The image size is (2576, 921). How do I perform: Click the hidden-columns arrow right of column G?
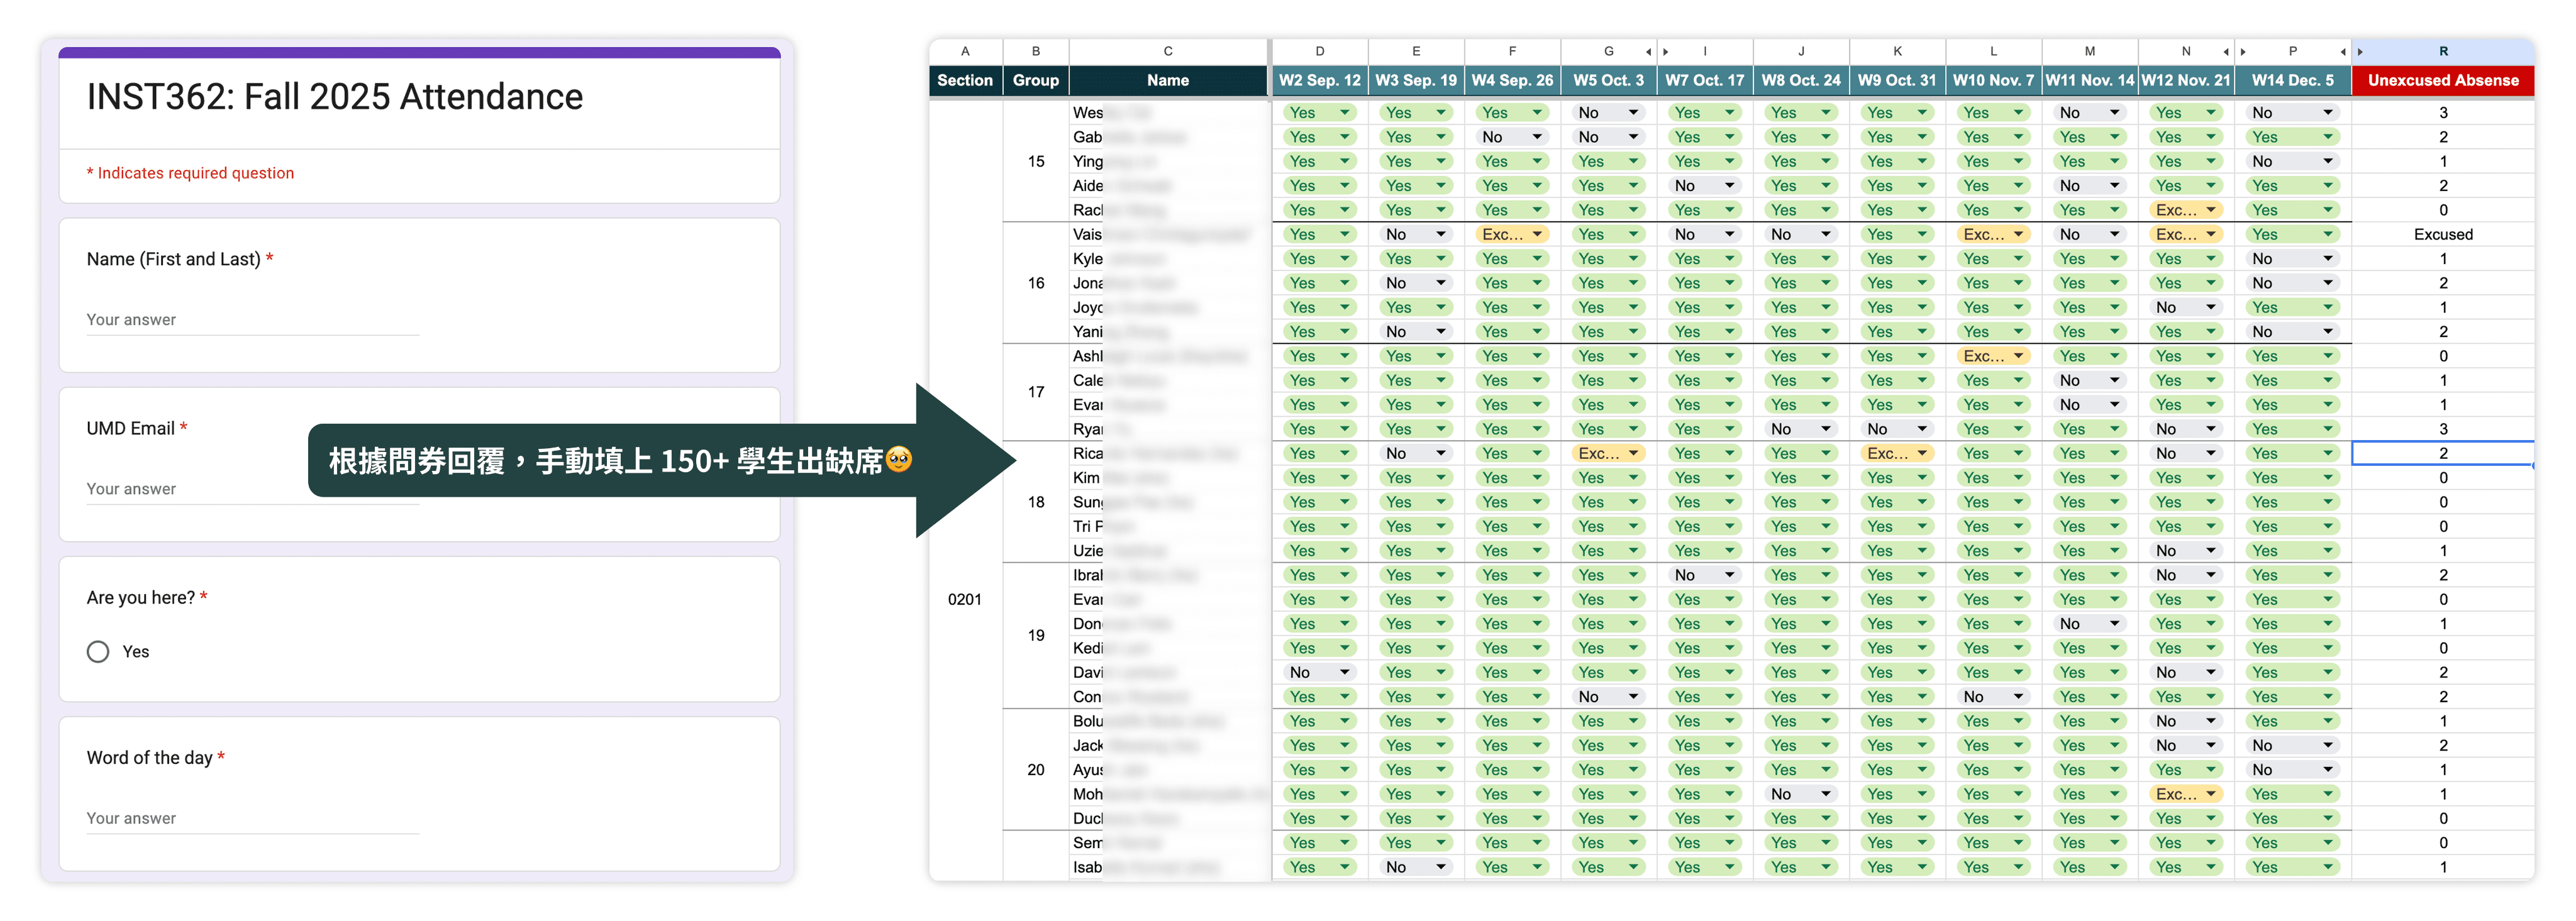(x=1648, y=52)
